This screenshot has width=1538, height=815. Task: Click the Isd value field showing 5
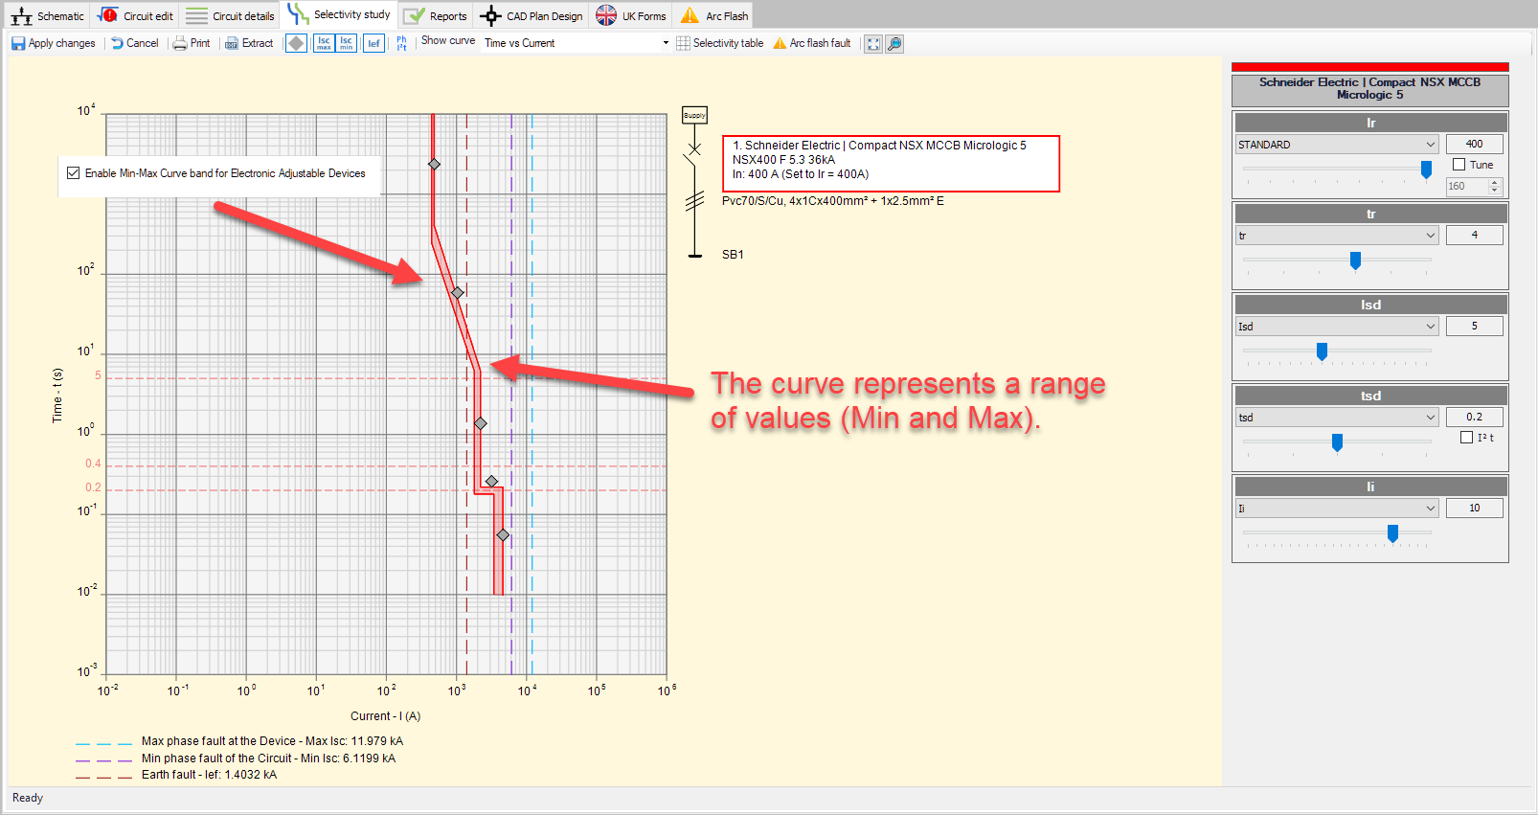[x=1474, y=327]
